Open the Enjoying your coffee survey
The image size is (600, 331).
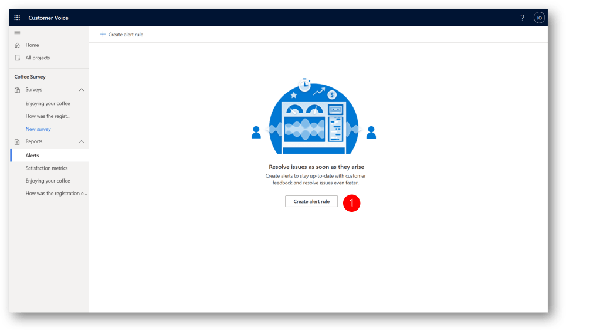[x=48, y=103]
